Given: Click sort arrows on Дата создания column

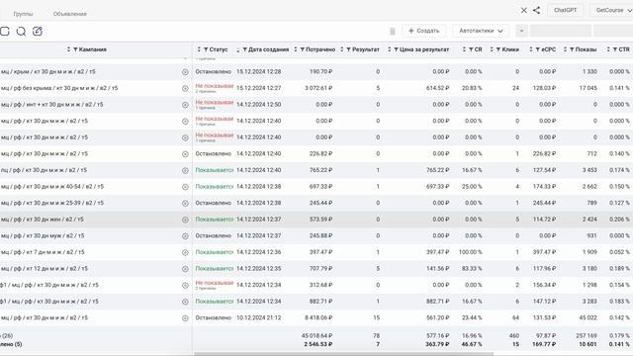Looking at the screenshot, I should pos(237,49).
